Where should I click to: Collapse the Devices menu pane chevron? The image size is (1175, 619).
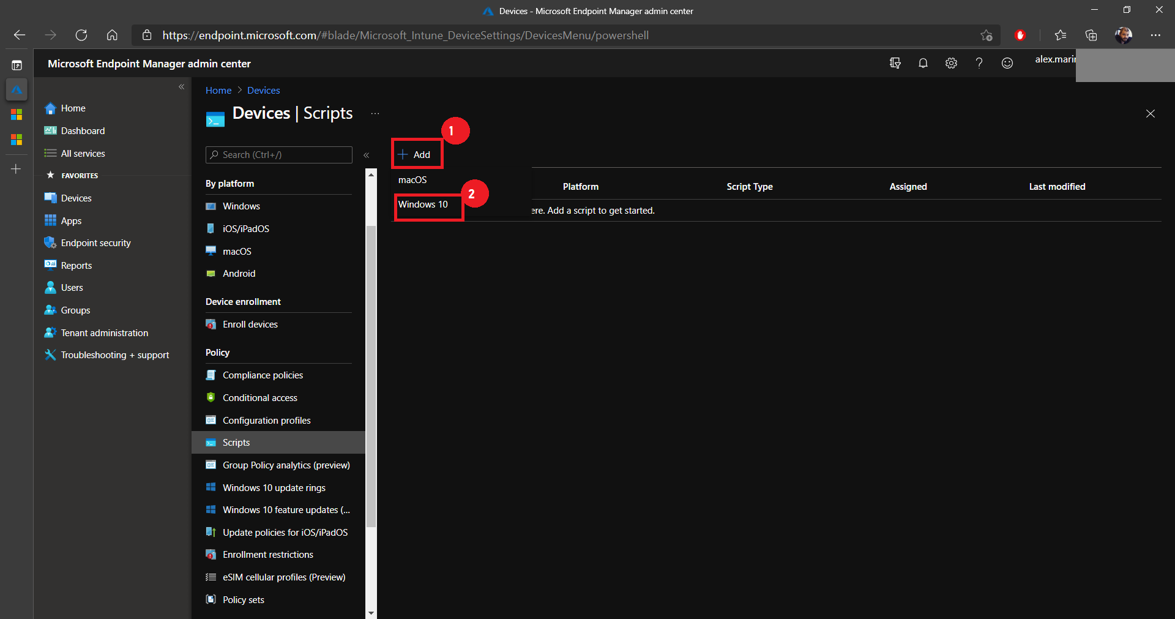tap(366, 156)
